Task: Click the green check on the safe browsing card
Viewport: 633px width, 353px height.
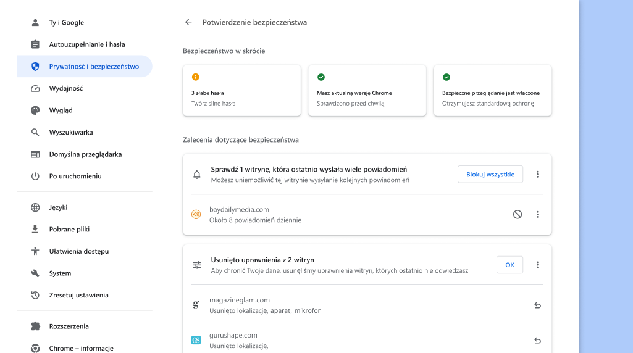Action: tap(446, 77)
